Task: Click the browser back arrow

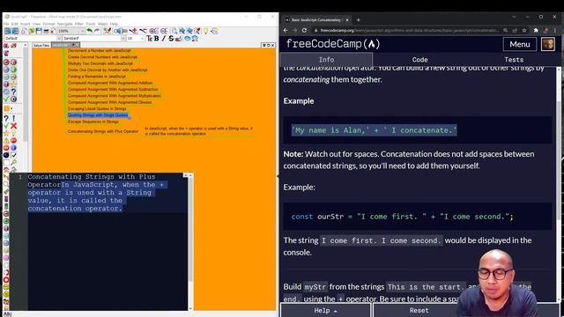Action: pyautogui.click(x=286, y=31)
